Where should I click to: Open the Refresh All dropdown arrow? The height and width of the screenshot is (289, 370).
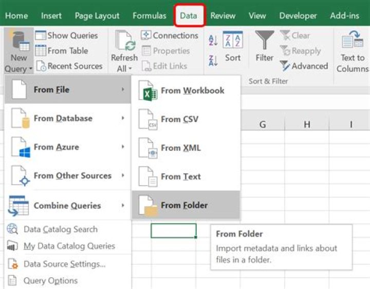130,69
